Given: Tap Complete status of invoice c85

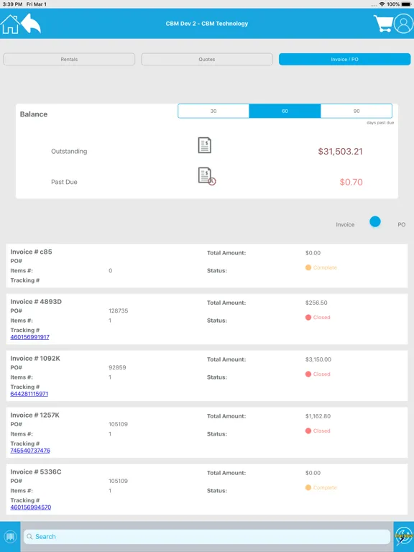Looking at the screenshot, I should tap(321, 267).
